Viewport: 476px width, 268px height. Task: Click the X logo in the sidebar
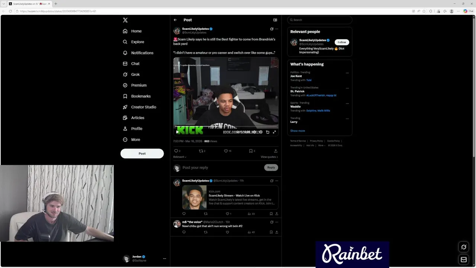point(125,20)
